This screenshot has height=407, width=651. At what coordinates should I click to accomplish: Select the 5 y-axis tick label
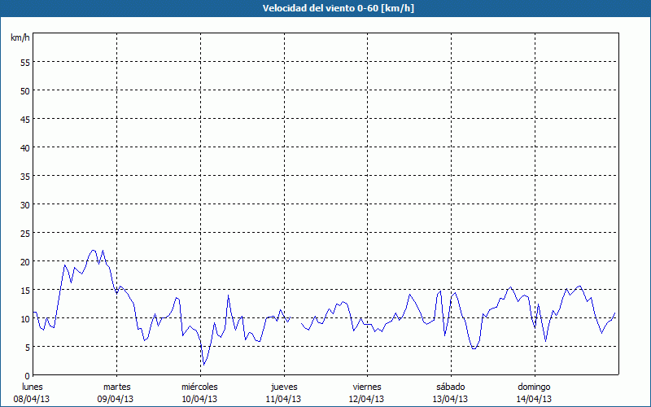point(27,347)
